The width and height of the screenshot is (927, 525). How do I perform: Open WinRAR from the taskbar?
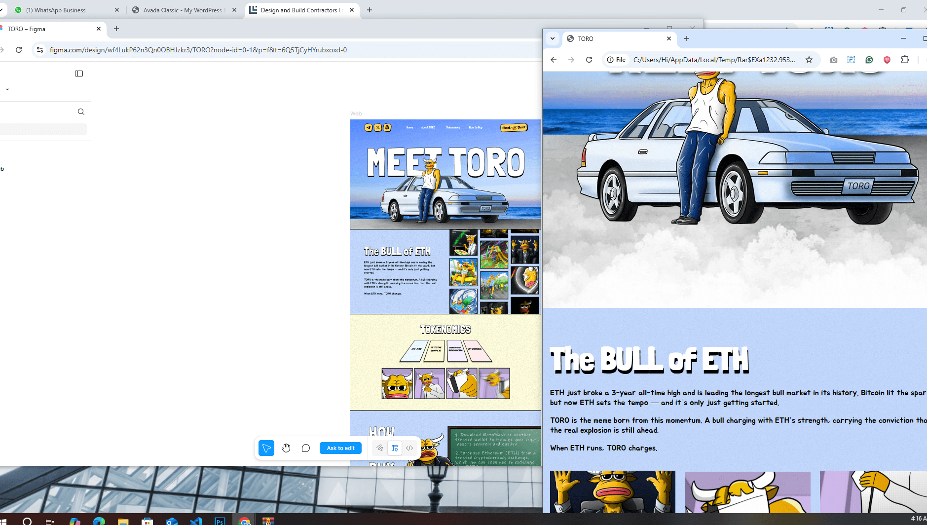268,521
